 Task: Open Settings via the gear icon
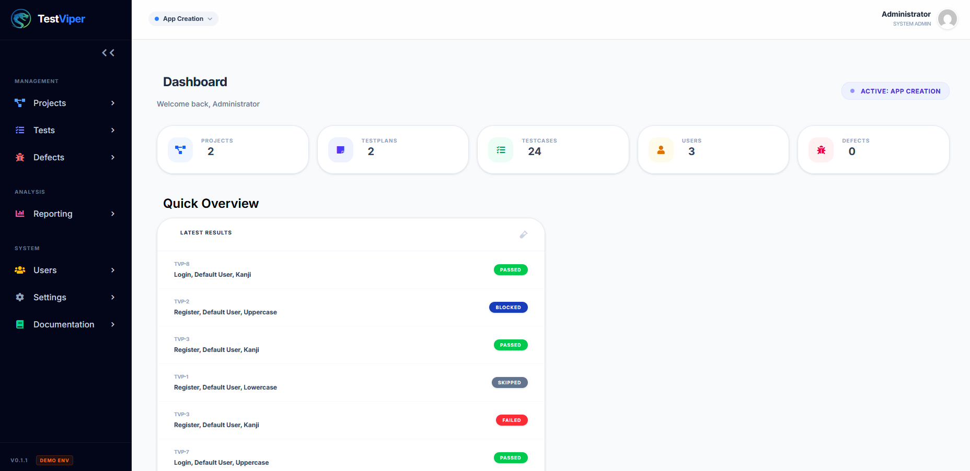click(20, 297)
